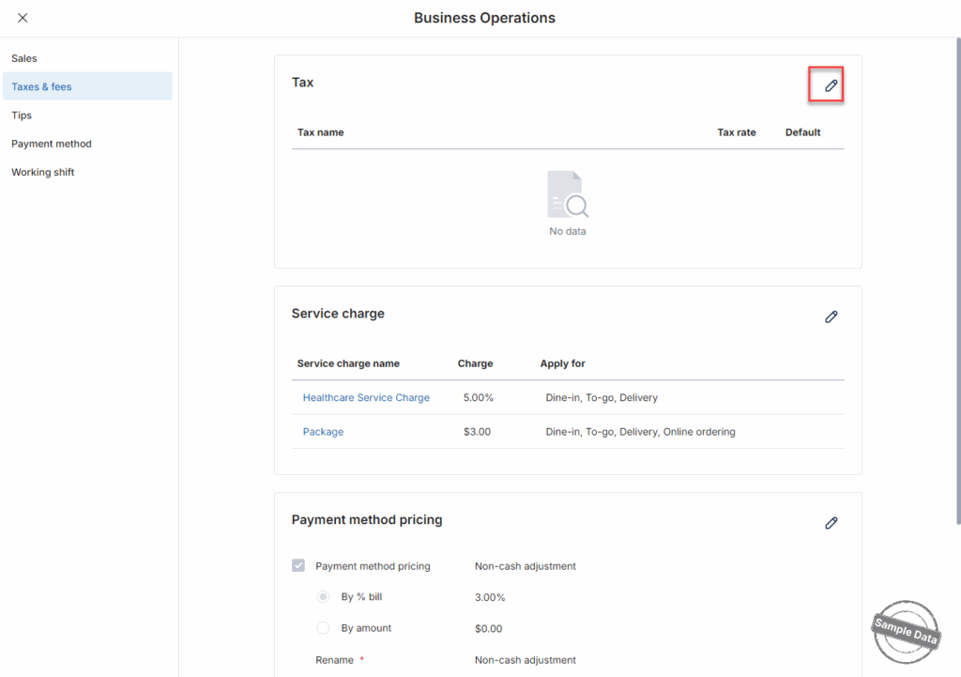Switch to the Working shift section
Viewport: 961px width, 677px height.
point(43,173)
